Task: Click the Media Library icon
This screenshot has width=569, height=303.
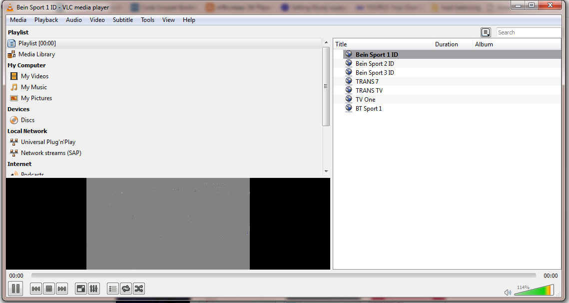Action: tap(11, 54)
